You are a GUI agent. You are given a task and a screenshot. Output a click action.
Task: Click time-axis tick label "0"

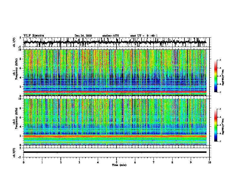click(24, 162)
